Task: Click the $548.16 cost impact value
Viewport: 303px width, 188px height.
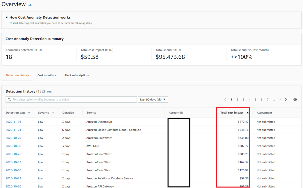Action: (x=243, y=130)
